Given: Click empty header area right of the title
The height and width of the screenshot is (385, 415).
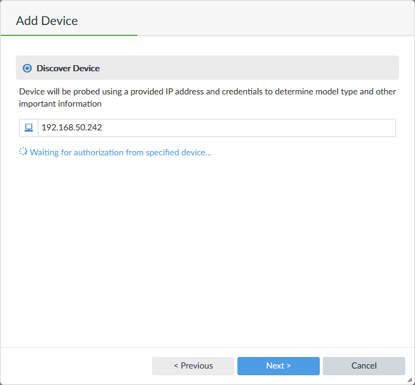Looking at the screenshot, I should [275, 18].
